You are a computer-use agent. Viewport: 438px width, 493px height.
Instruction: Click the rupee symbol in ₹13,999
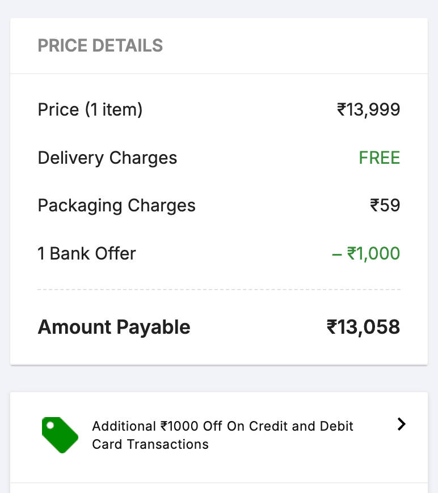point(342,109)
